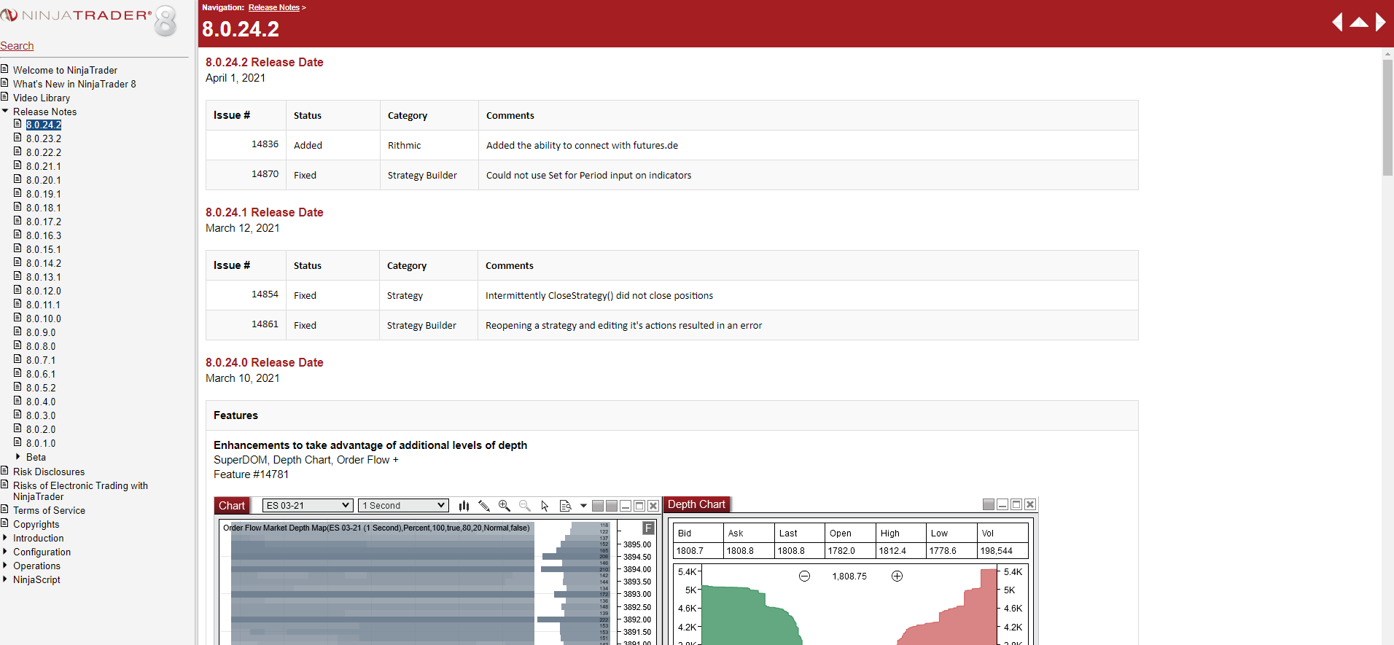This screenshot has width=1394, height=645.
Task: Open release notes 8.0.14.2
Action: (44, 263)
